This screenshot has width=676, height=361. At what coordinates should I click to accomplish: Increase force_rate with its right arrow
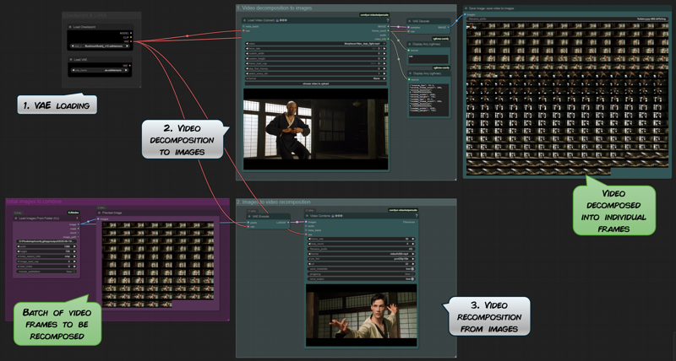click(x=384, y=49)
